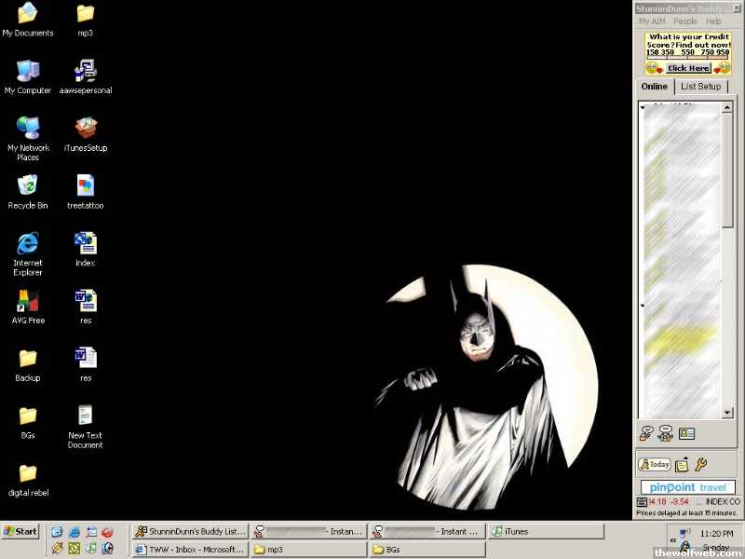Click the away message notepad icon
The image size is (745, 559).
pyautogui.click(x=682, y=464)
